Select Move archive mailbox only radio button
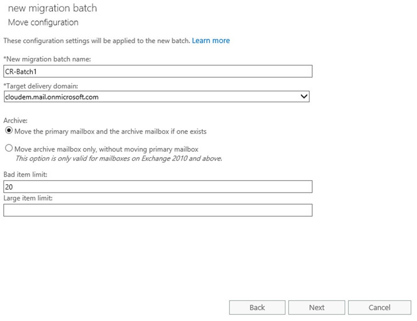Screen dimensions: 417x321 (9, 148)
